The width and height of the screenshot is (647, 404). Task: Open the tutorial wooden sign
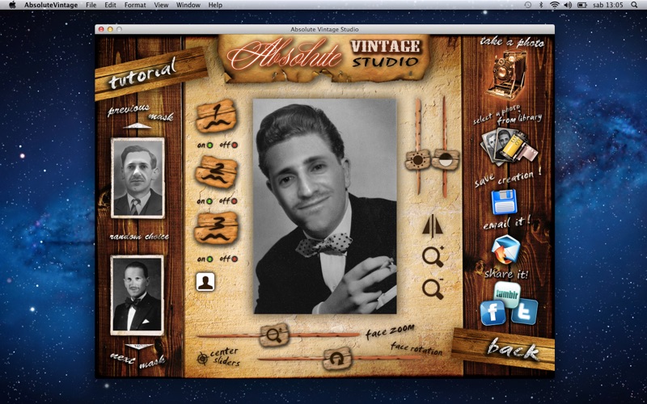151,74
